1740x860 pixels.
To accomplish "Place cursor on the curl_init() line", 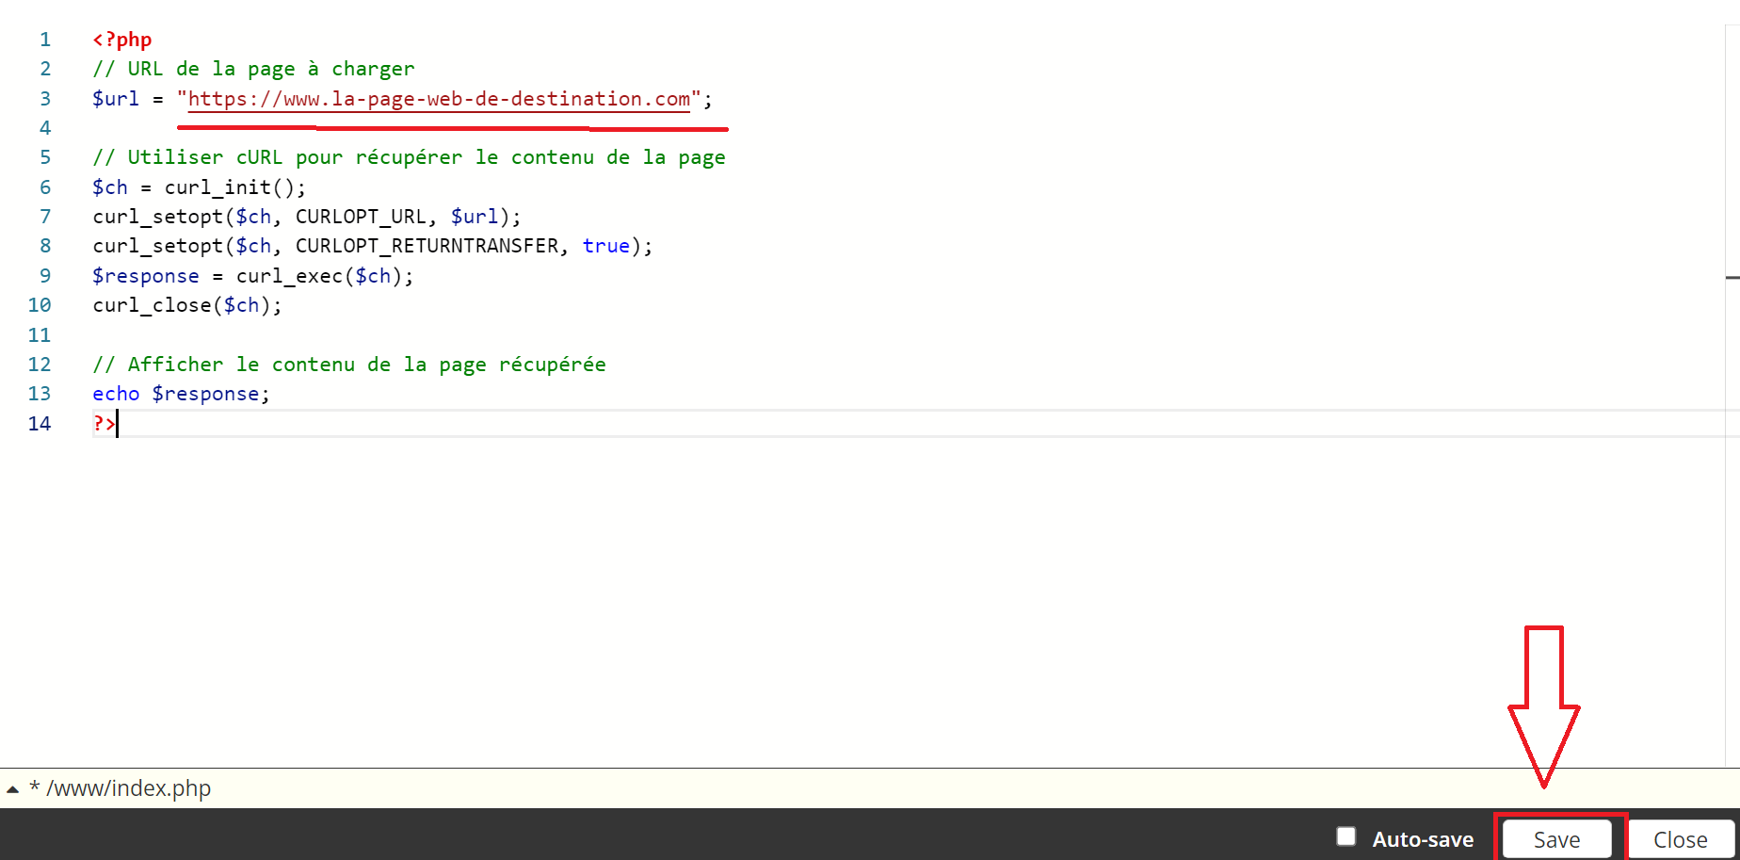I will pos(200,187).
